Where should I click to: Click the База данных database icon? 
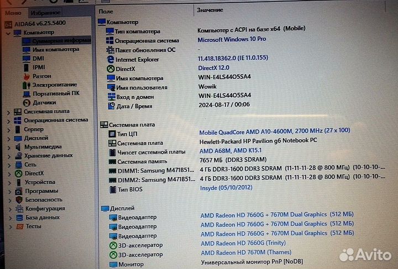(x=19, y=218)
